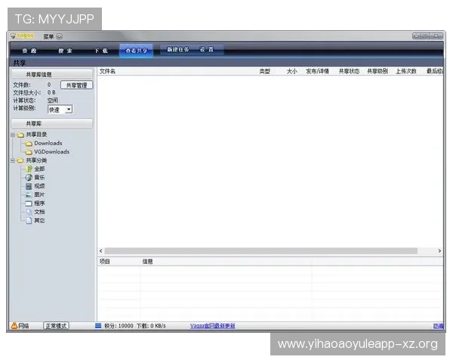453x363 pixels.
Task: Open the 菜单 menu label
Action: pyautogui.click(x=48, y=36)
